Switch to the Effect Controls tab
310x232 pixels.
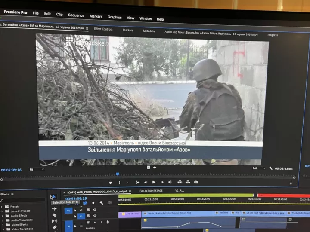[103, 29]
